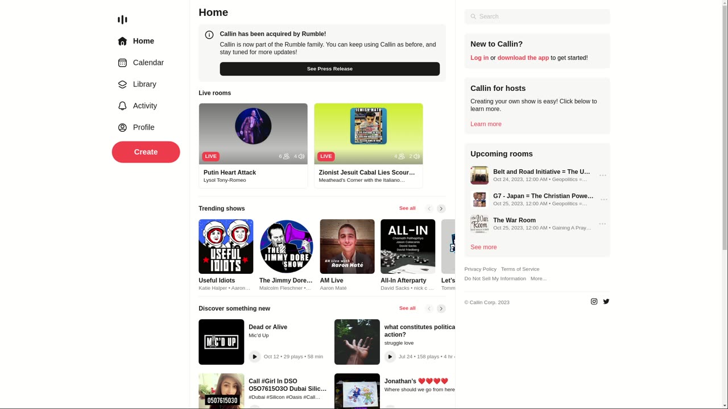The height and width of the screenshot is (409, 728).
Task: Open AM Live Aaron Maté thumbnail
Action: pos(347,247)
